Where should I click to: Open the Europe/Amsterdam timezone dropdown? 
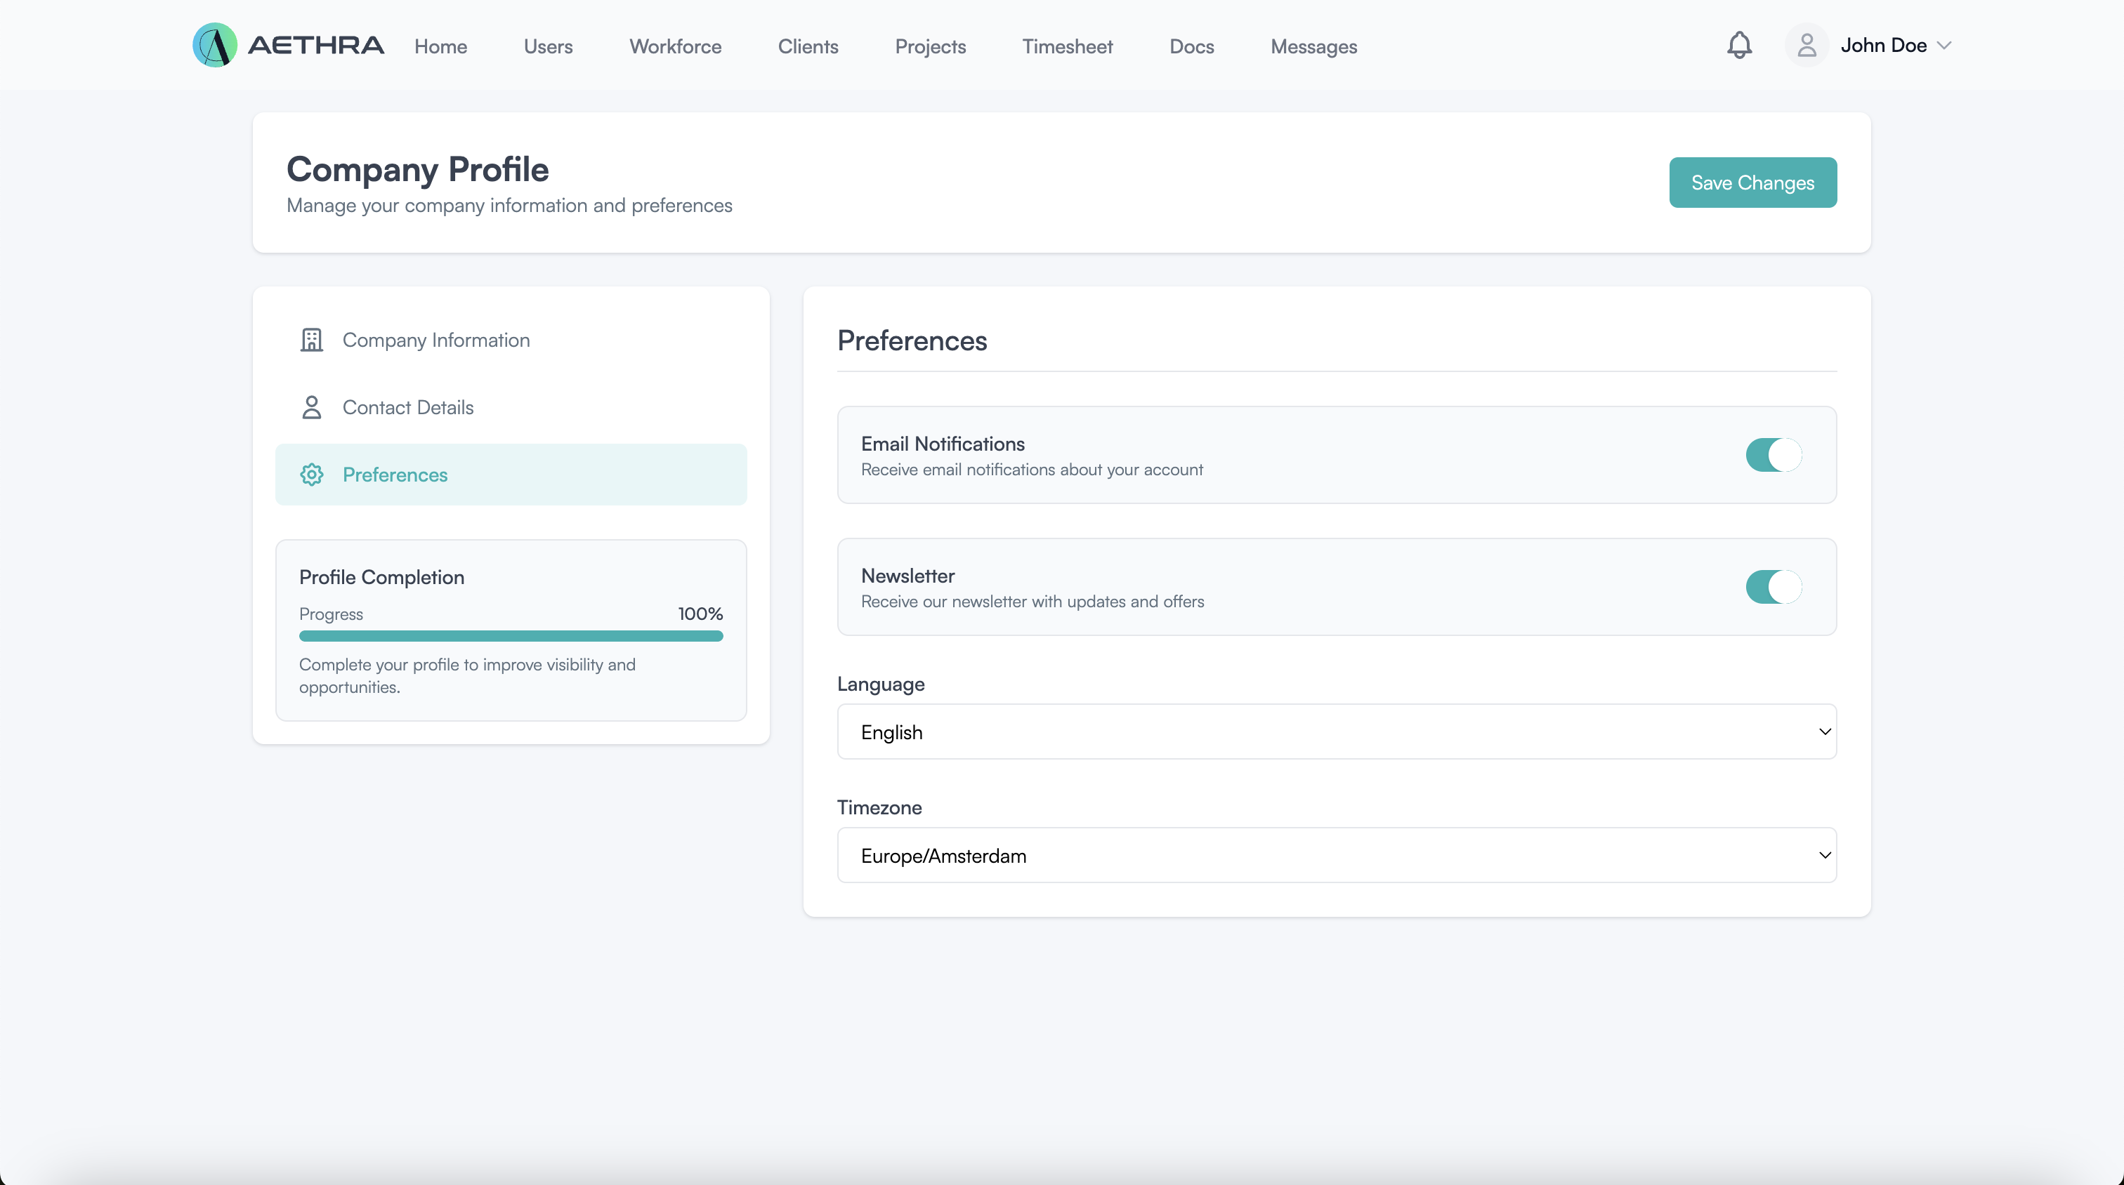pos(1336,855)
